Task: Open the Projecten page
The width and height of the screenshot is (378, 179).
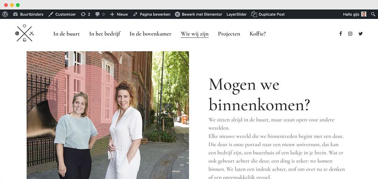Action: click(229, 34)
